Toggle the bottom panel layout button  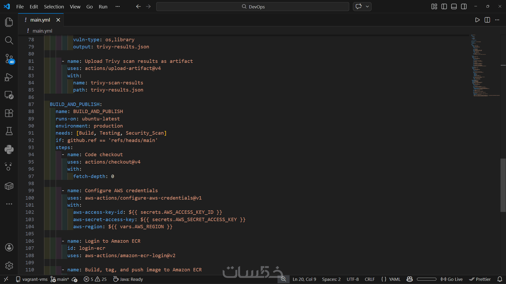[x=454, y=7]
